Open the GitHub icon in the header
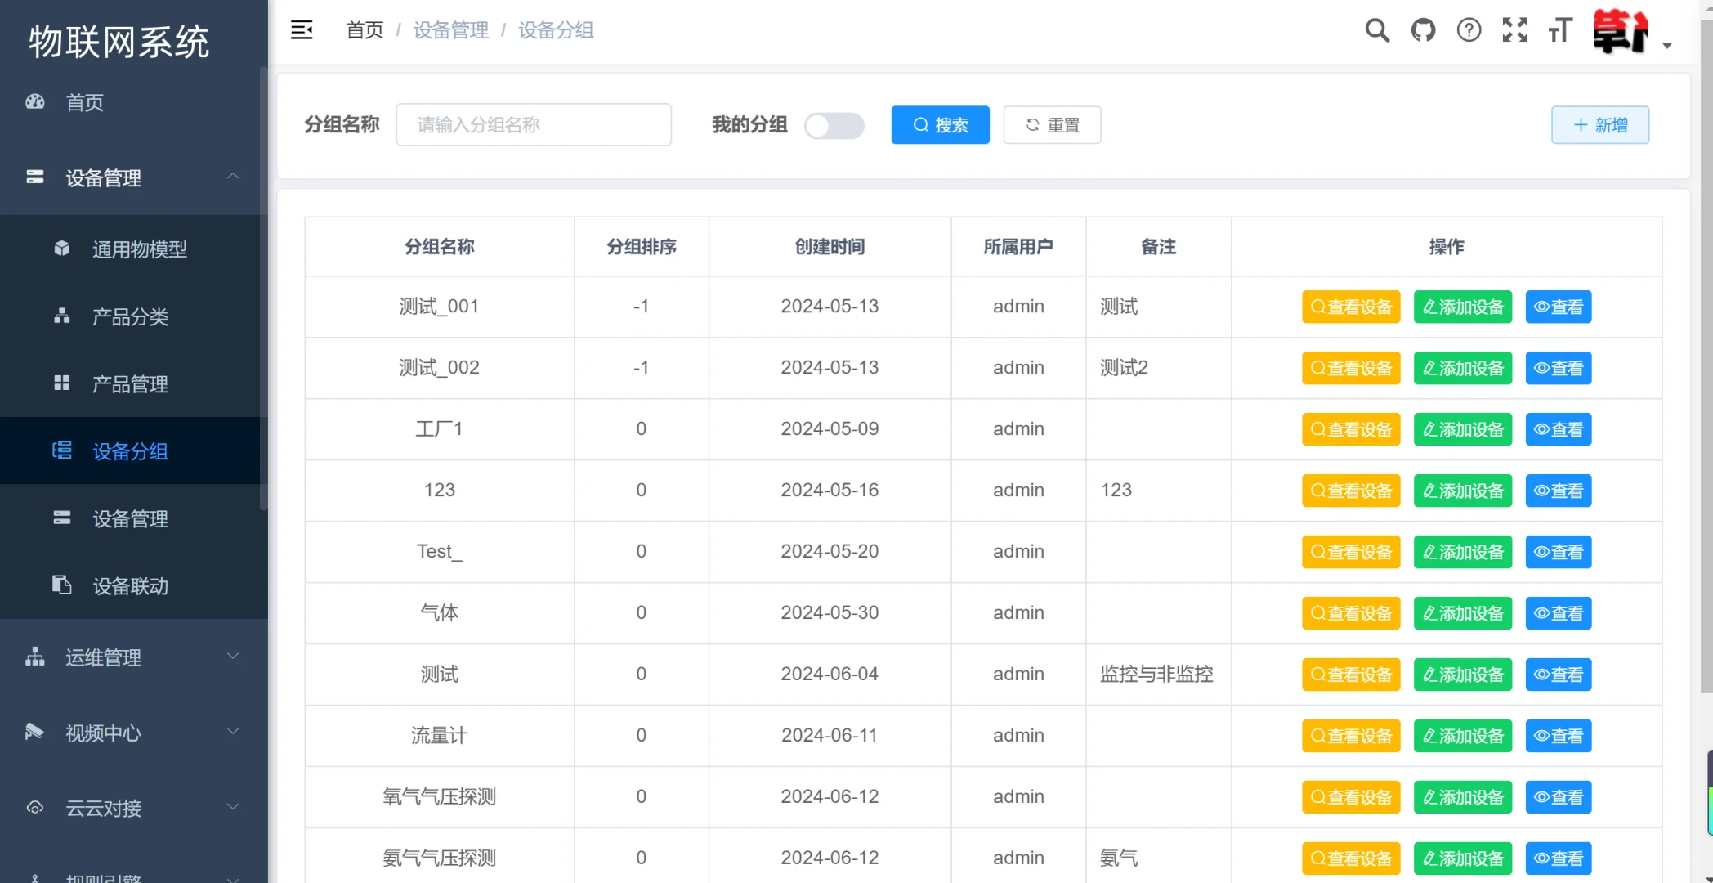 [1423, 30]
